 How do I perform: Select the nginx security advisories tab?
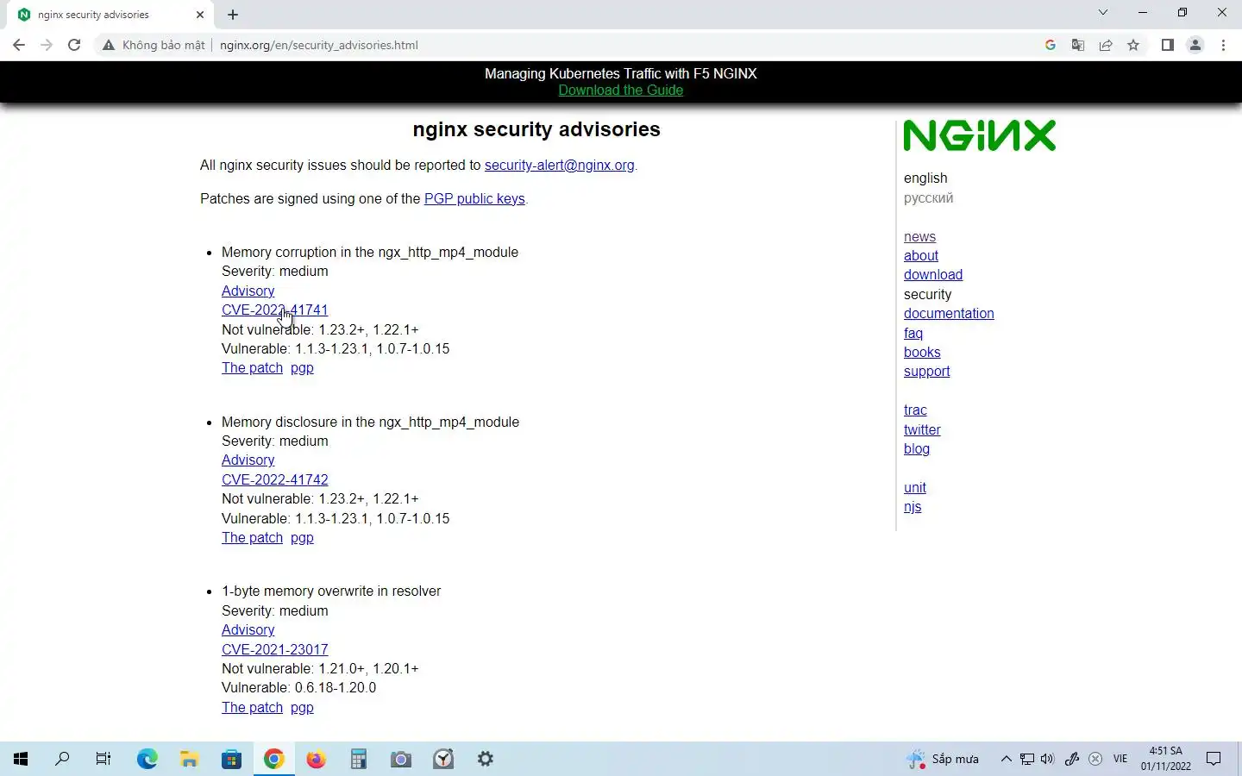(x=110, y=15)
